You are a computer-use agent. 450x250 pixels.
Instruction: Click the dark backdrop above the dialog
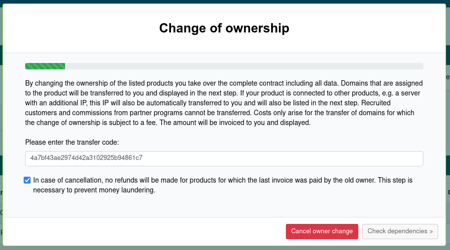point(224,1)
